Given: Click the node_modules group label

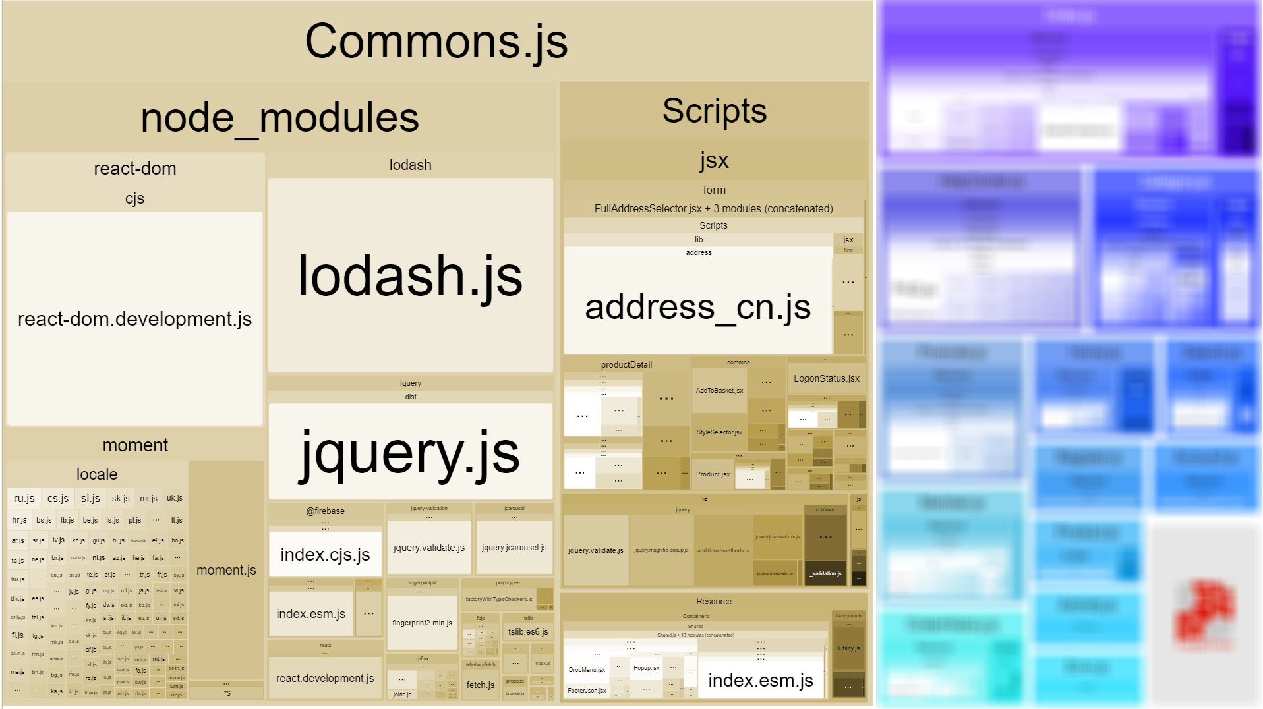Looking at the screenshot, I should pyautogui.click(x=279, y=118).
